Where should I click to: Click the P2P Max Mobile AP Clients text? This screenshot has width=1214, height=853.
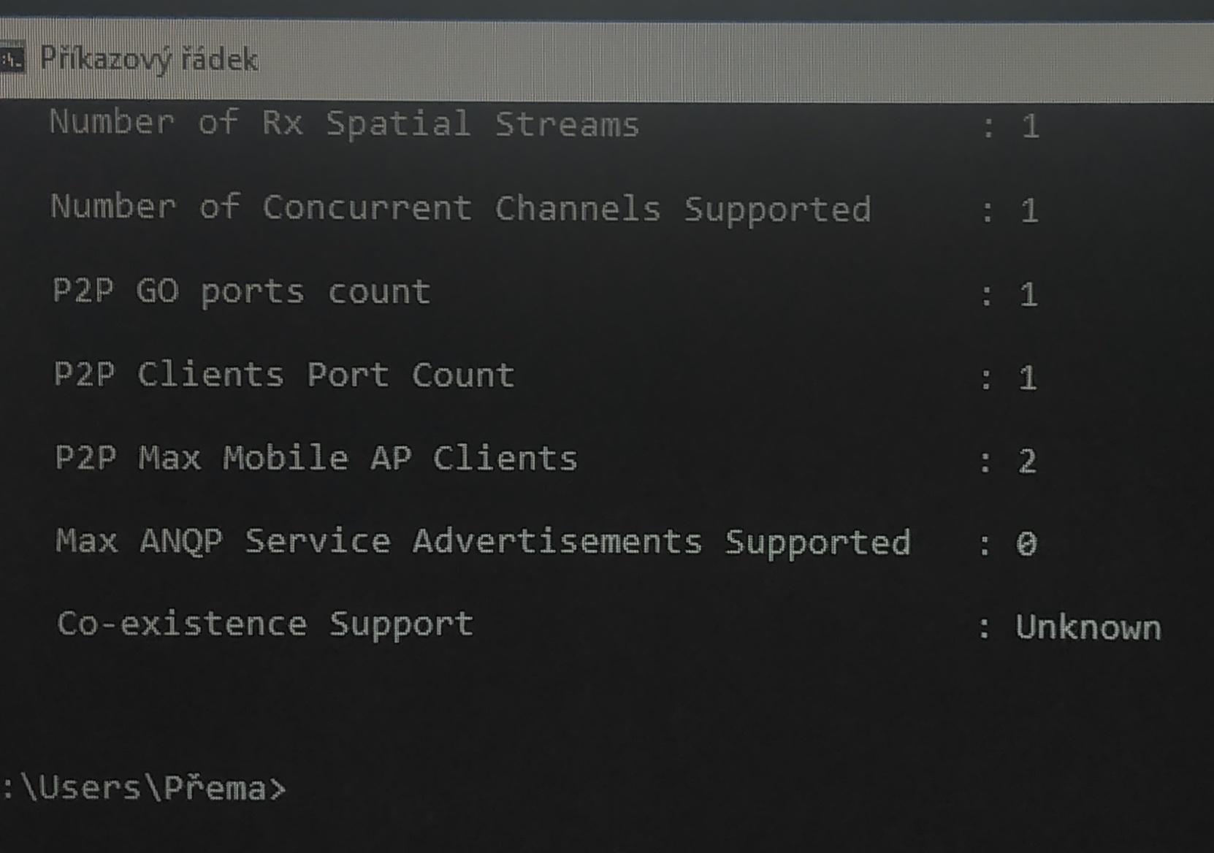pos(316,459)
